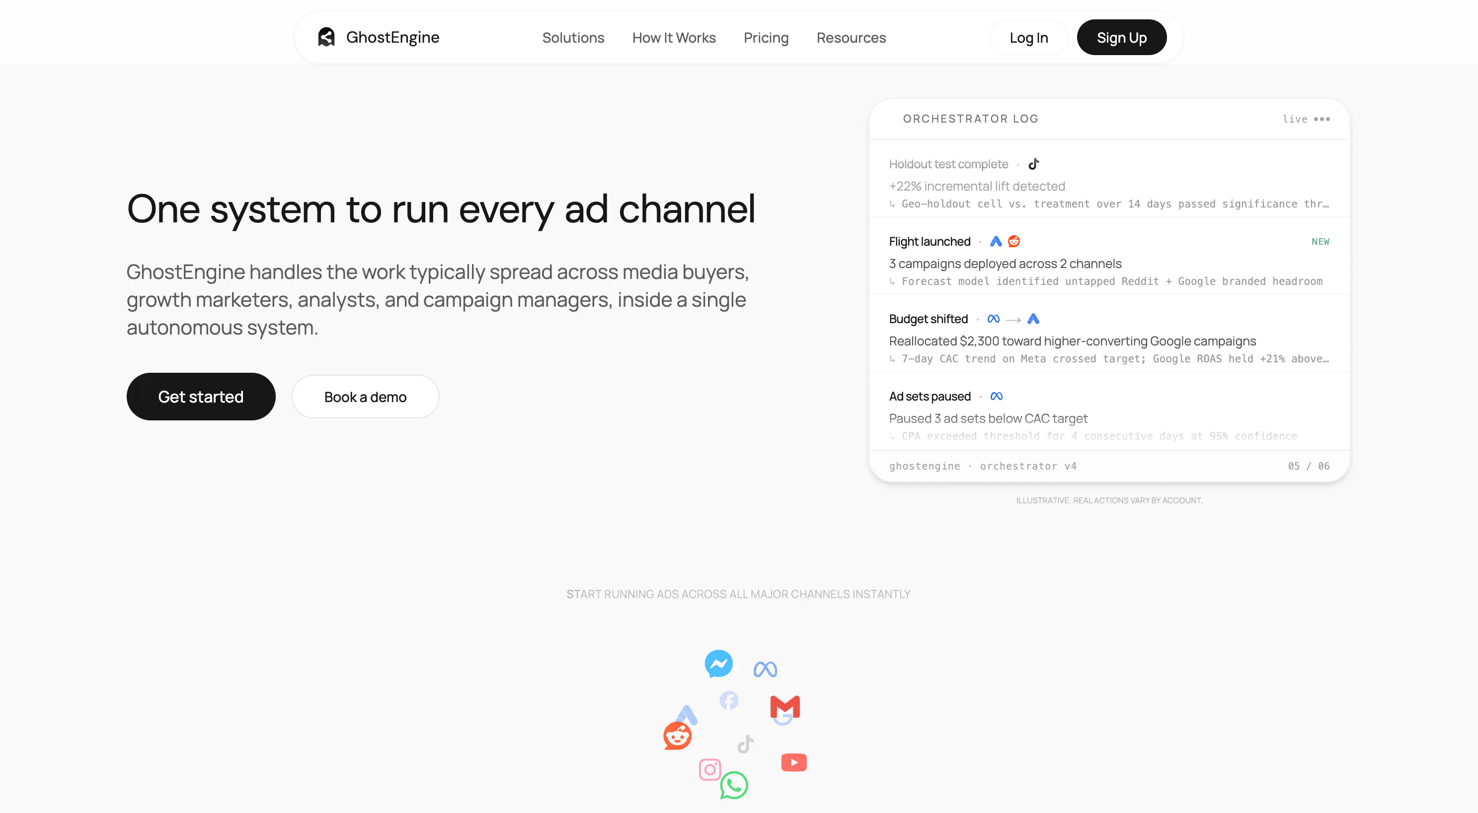Click the Orchestrator Log title
Viewport: 1478px width, 813px height.
pos(971,119)
